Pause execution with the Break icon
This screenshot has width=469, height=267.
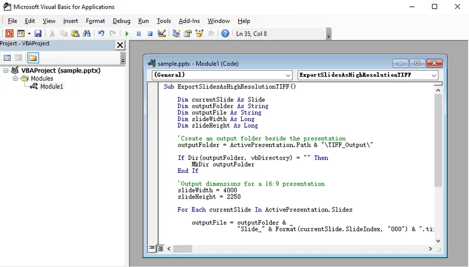click(x=138, y=34)
